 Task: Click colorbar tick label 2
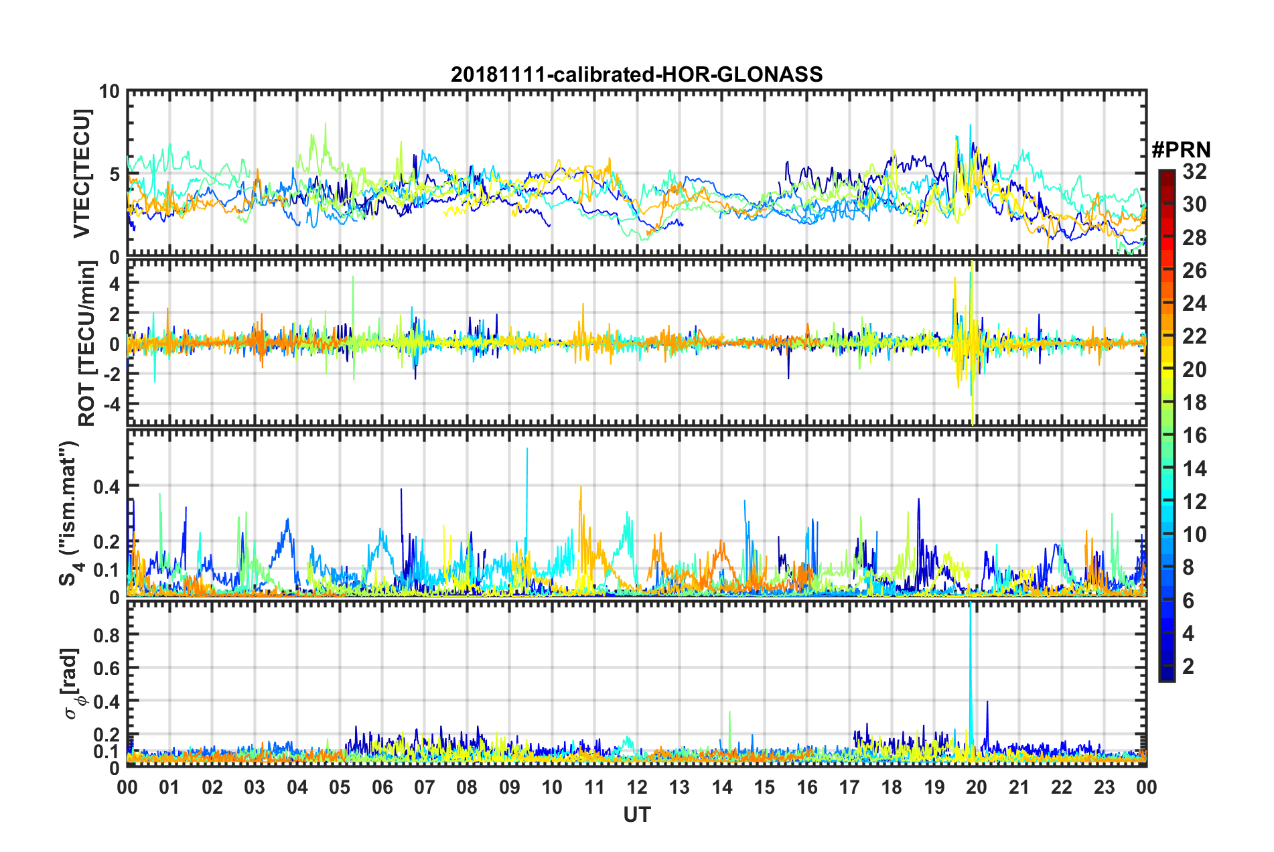pyautogui.click(x=1188, y=666)
